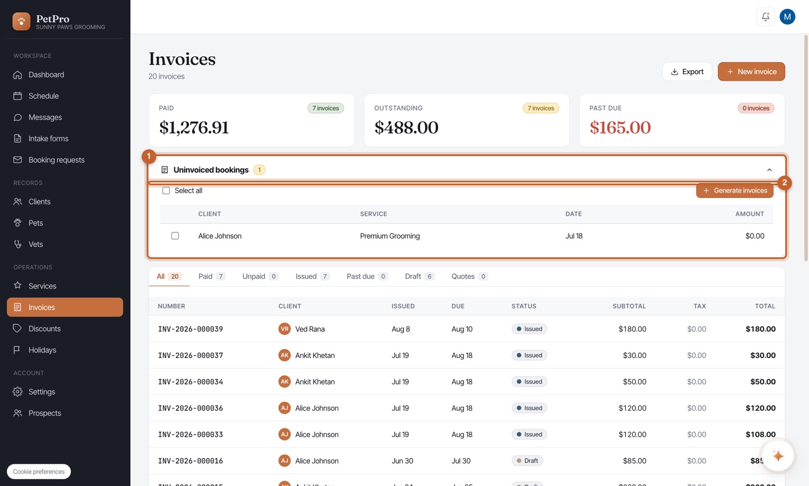The width and height of the screenshot is (809, 486).
Task: Click the Outstanding amount $488.00
Action: coord(406,127)
